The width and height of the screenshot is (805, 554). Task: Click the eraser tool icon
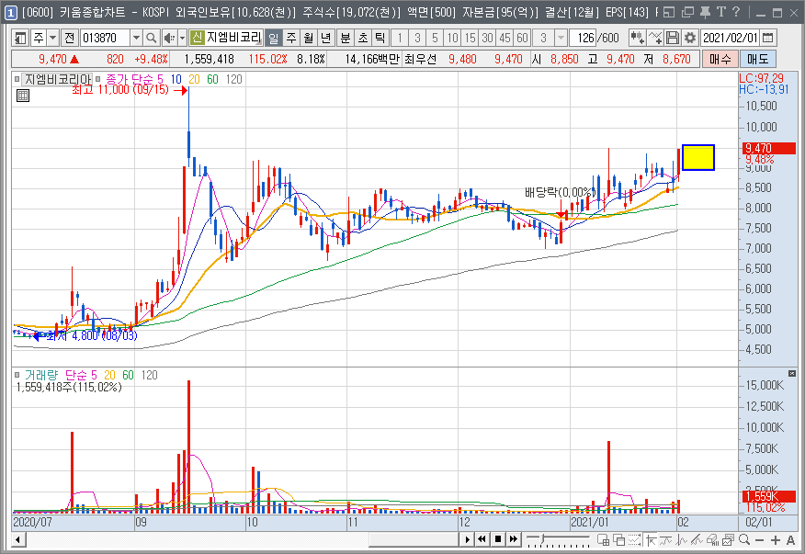(712, 539)
